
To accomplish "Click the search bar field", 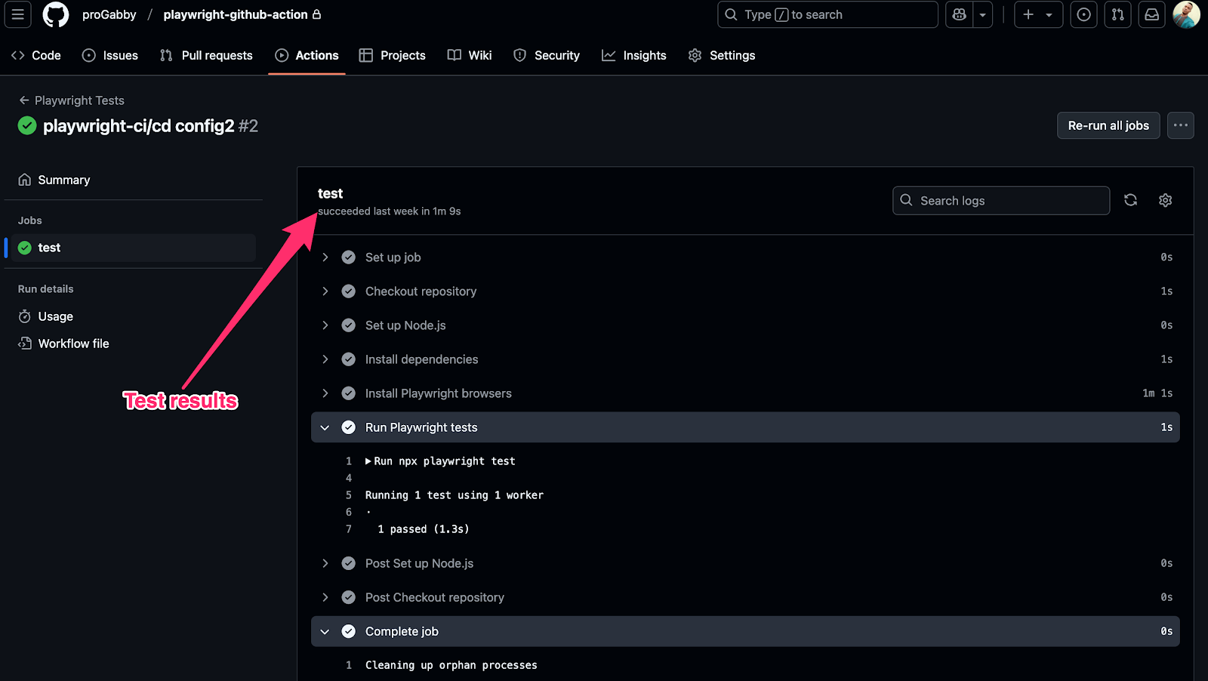I will point(827,14).
